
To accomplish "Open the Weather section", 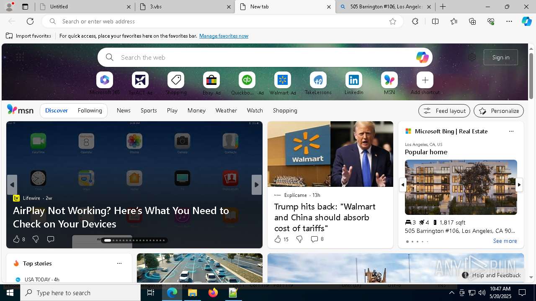I will click(x=226, y=111).
